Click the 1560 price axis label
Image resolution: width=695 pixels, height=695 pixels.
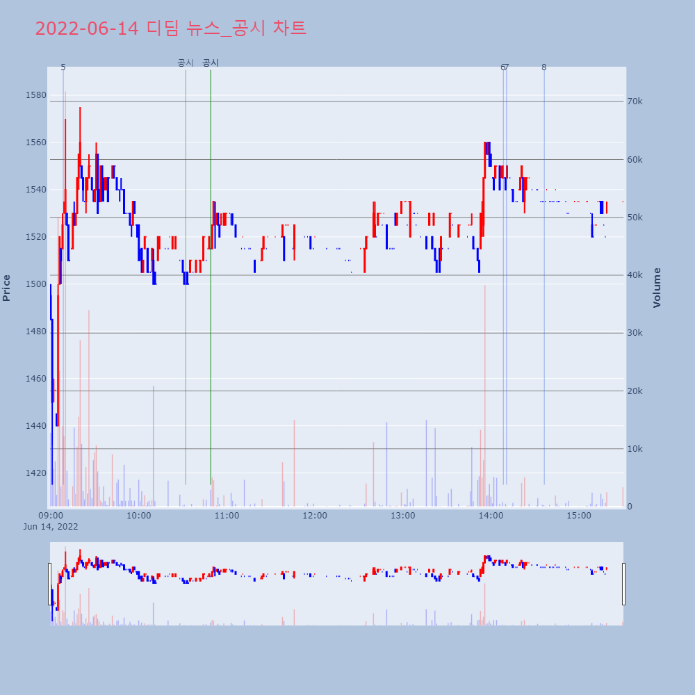pyautogui.click(x=36, y=142)
